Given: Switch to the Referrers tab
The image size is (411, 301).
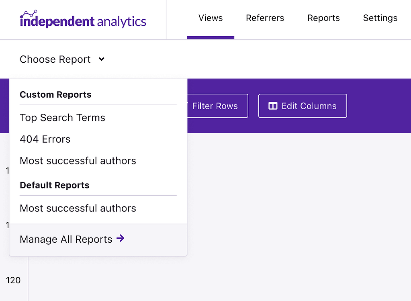Looking at the screenshot, I should click(265, 18).
